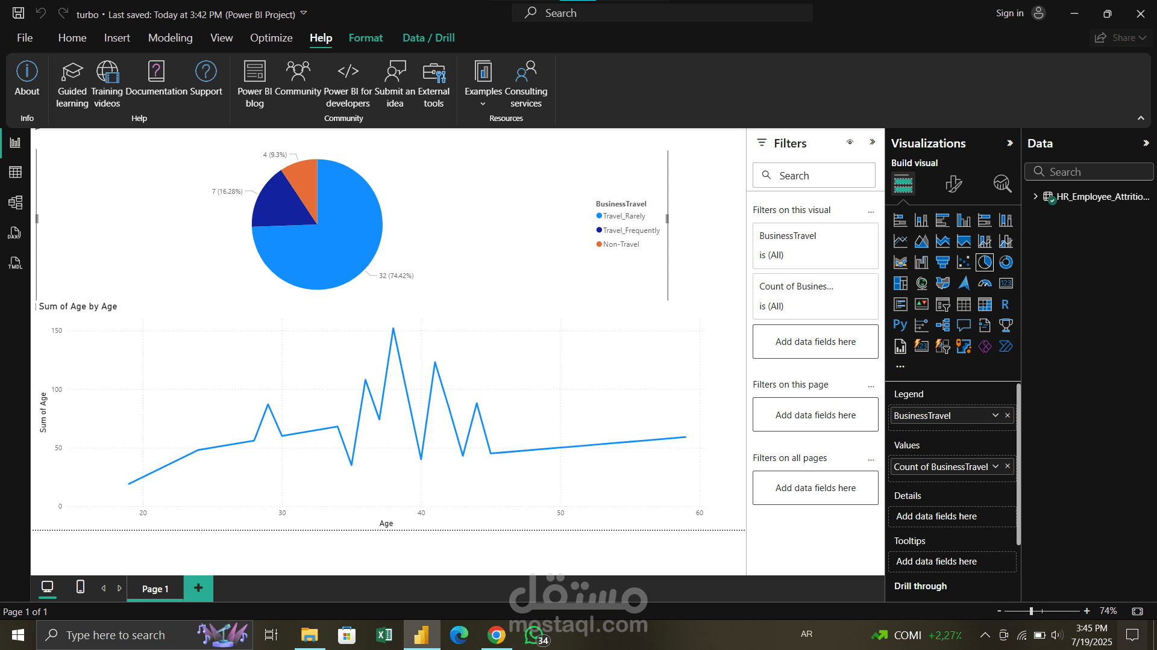Click the Data pane search field

point(1089,172)
